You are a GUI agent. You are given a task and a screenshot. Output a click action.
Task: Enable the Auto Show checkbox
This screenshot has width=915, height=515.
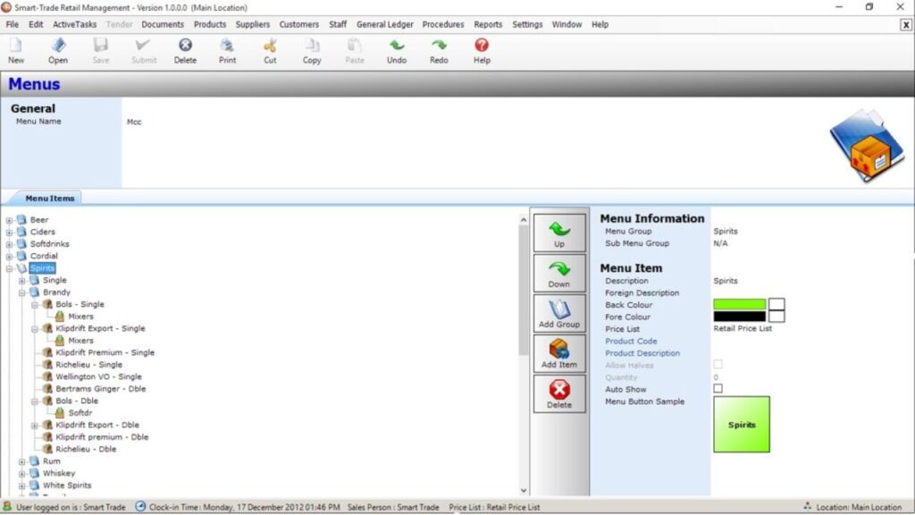[x=716, y=389]
